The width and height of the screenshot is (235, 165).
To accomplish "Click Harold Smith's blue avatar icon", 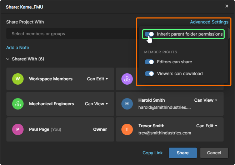I will click(127, 104).
